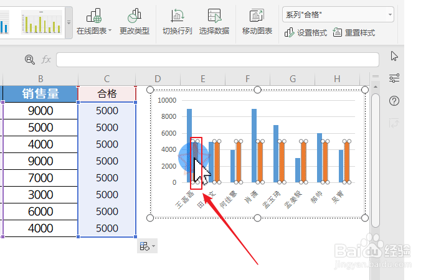Select column B header
Viewport: 436px width, 280px height.
coord(40,79)
